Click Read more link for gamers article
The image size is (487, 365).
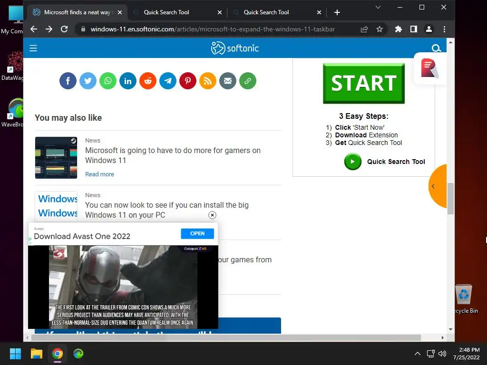(99, 174)
